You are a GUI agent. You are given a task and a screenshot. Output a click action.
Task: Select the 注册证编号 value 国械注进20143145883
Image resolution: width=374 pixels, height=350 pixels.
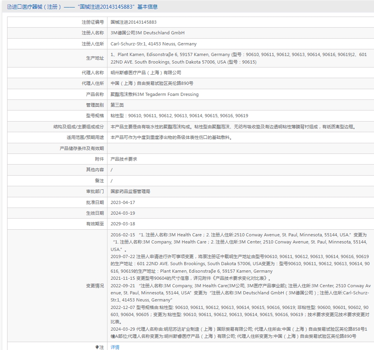pyautogui.click(x=133, y=22)
